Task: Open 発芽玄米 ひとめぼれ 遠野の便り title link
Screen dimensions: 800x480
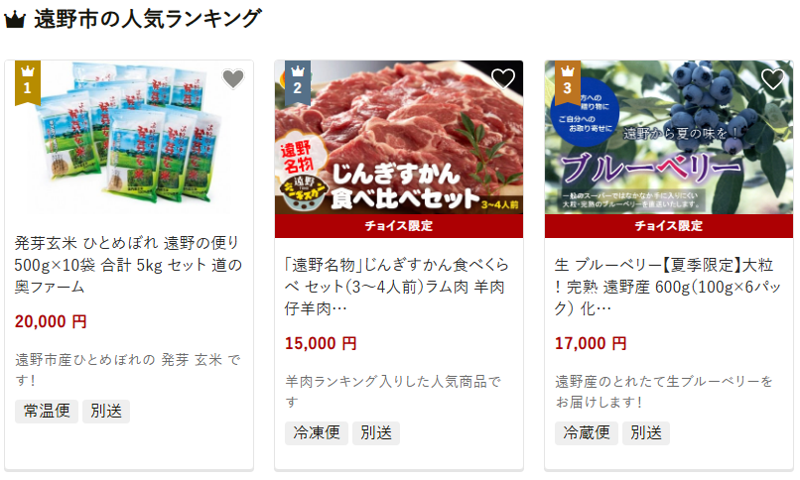Action: tap(128, 265)
